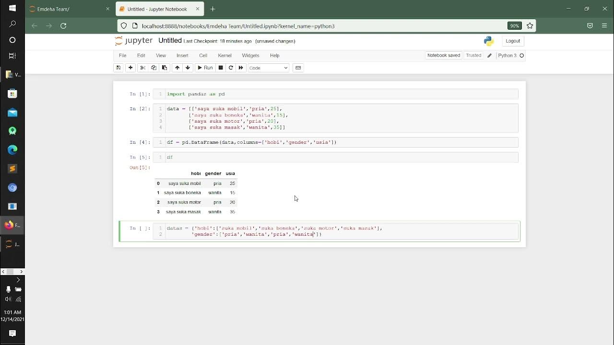This screenshot has width=614, height=345.
Task: Click the Python logo in header
Action: coord(488,41)
